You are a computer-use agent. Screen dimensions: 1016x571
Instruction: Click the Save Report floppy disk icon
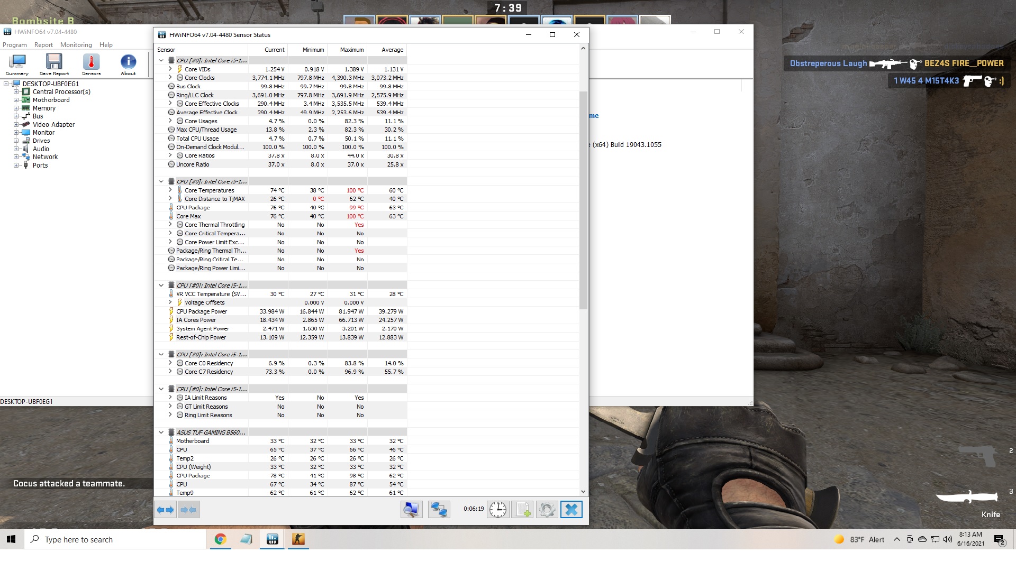pos(54,65)
